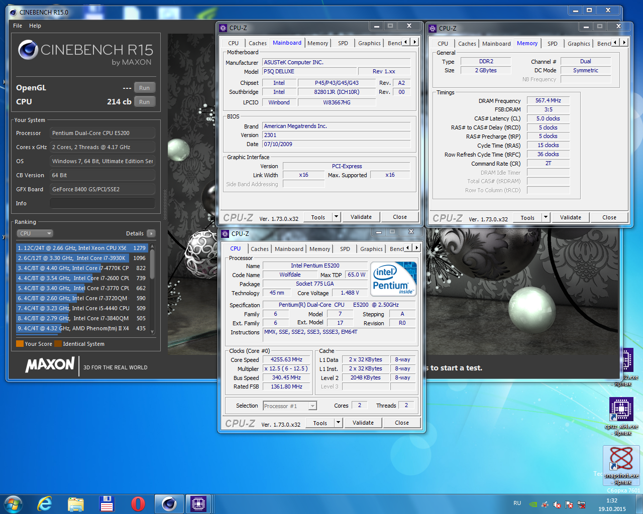Open the Details arrow in Ranking panel
Screen dimensions: 643x514
click(151, 233)
